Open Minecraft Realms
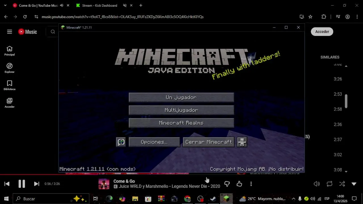The height and width of the screenshot is (204, 363). (x=181, y=123)
